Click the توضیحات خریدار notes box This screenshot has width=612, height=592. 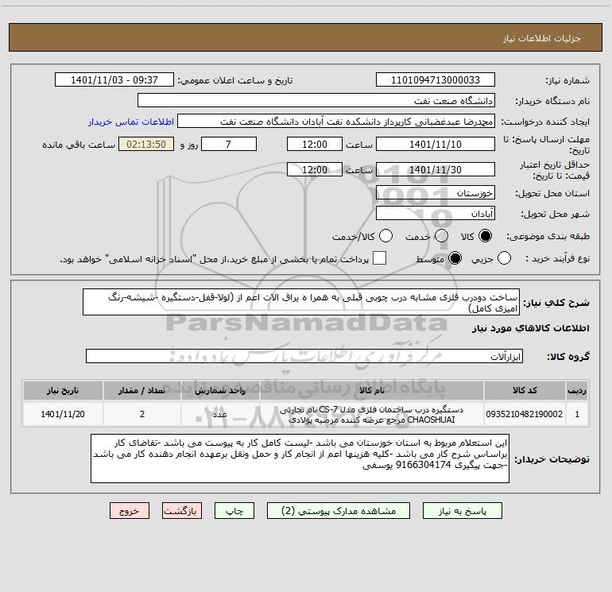pyautogui.click(x=300, y=459)
